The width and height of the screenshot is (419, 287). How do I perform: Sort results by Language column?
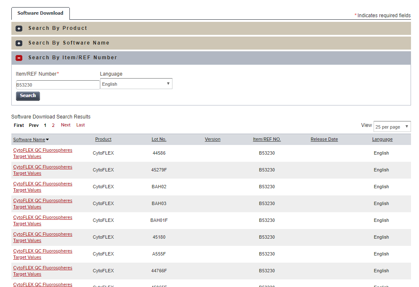click(382, 140)
